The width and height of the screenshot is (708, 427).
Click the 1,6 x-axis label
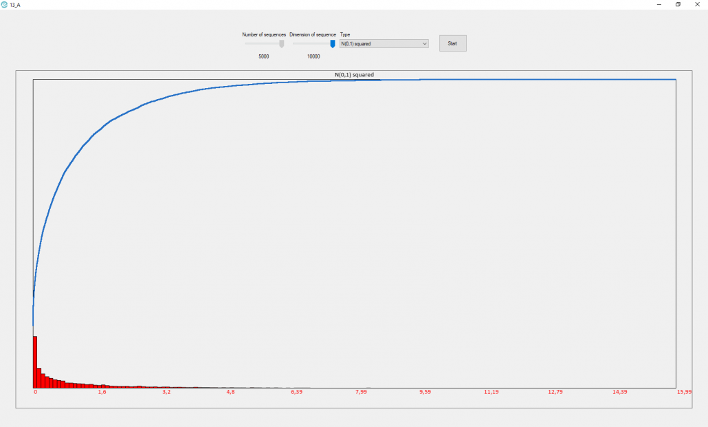tap(102, 392)
